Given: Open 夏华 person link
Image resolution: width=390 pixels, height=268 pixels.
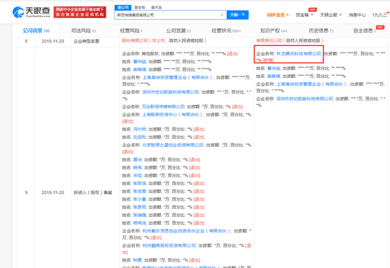Looking at the screenshot, I should click(138, 160).
